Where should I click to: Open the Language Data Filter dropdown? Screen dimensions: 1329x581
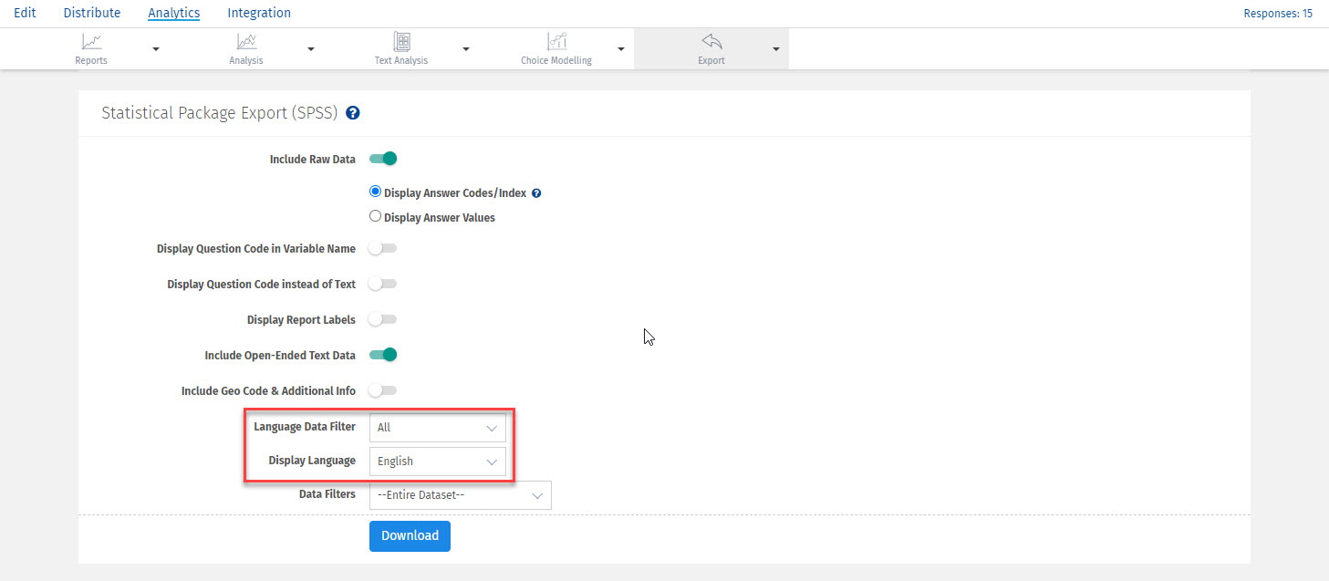click(437, 427)
